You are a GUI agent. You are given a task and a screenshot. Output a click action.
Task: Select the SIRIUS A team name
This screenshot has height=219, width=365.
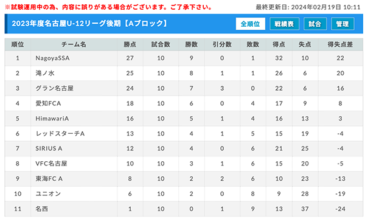point(49,148)
